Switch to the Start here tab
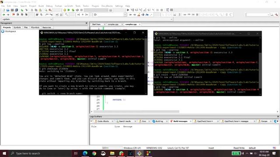 click(x=96, y=24)
